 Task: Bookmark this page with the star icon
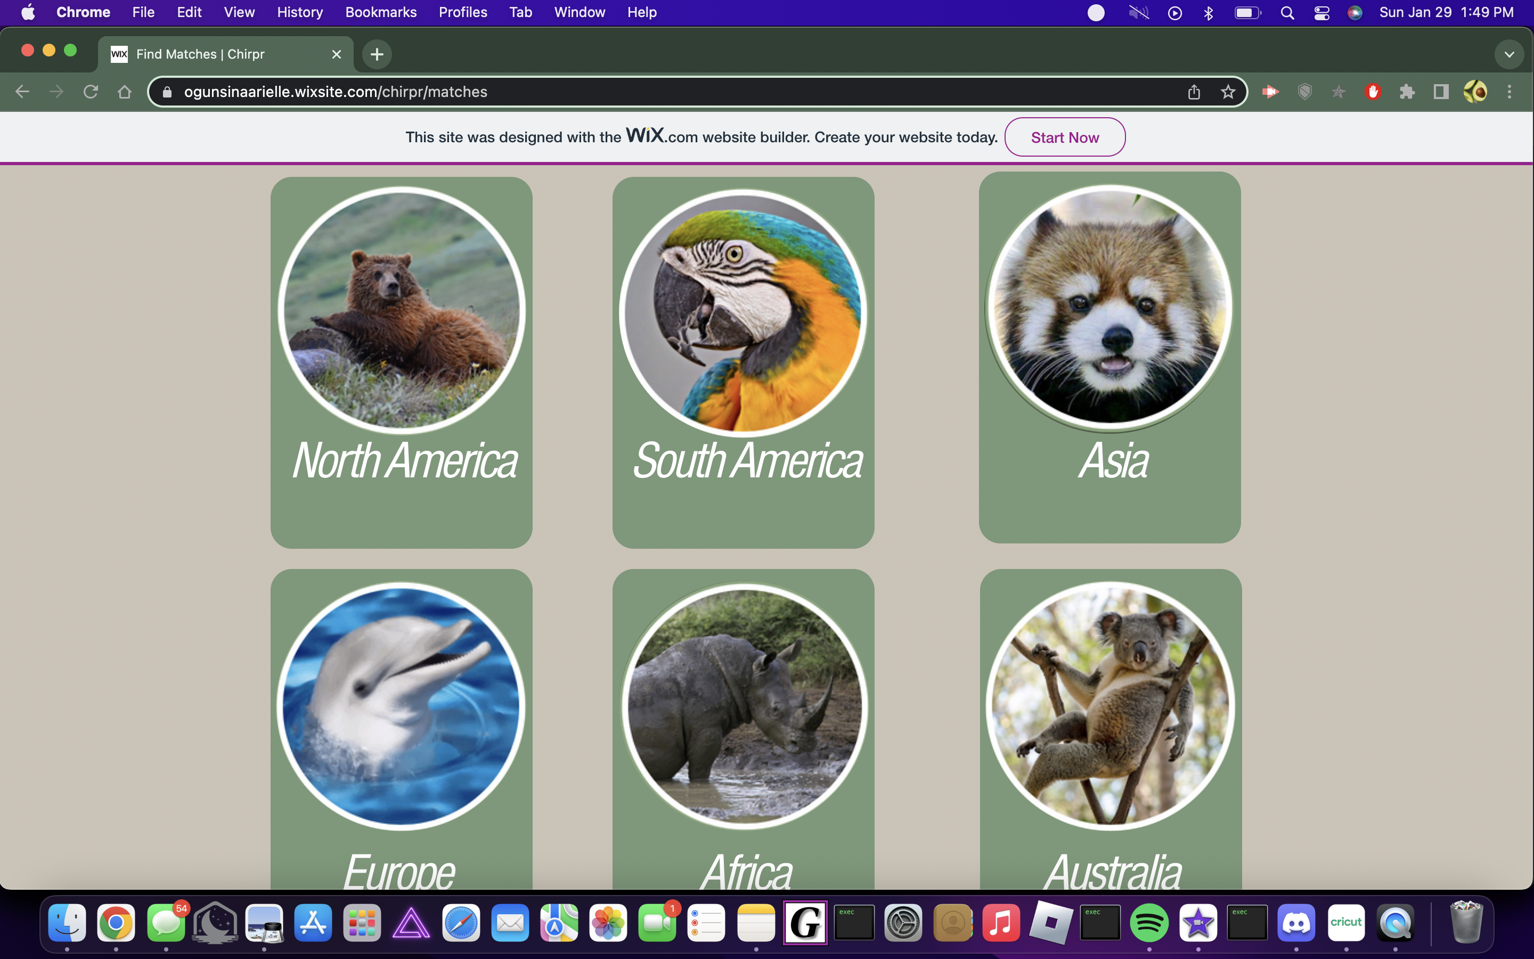[x=1228, y=92]
